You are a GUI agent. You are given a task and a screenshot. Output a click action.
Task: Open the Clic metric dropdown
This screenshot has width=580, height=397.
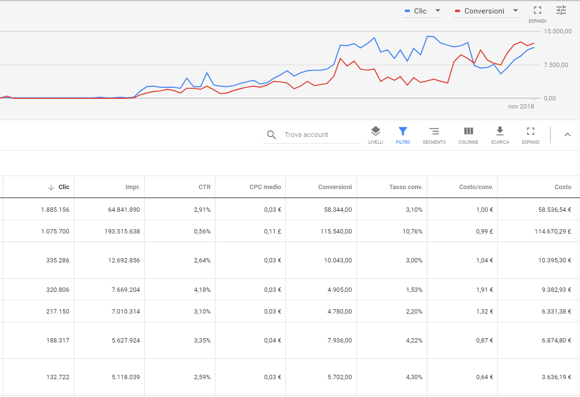point(438,11)
